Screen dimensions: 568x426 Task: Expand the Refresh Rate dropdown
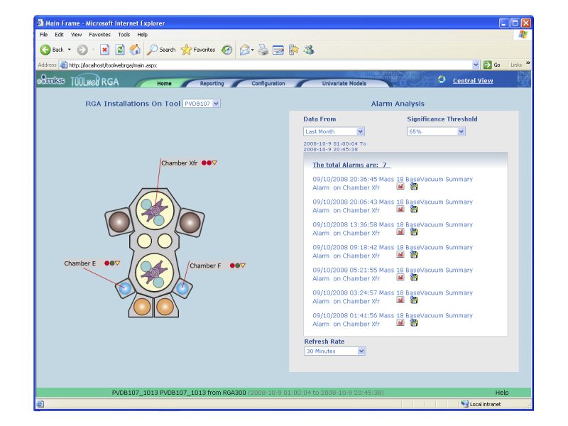[335, 351]
